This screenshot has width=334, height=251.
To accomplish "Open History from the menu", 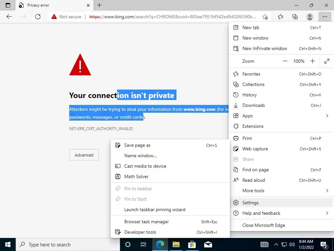I will pyautogui.click(x=281, y=95).
